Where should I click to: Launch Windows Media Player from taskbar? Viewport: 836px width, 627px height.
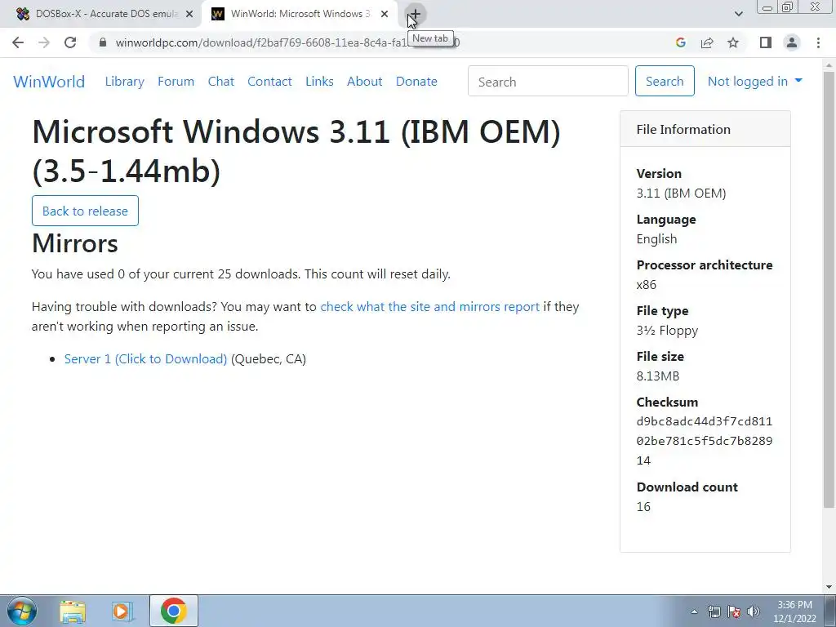tap(122, 611)
